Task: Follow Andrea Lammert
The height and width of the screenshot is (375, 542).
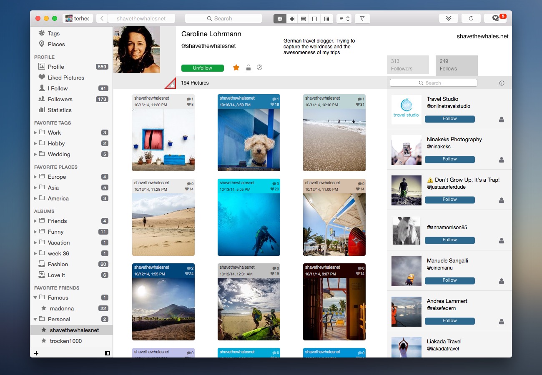Action: 450,321
